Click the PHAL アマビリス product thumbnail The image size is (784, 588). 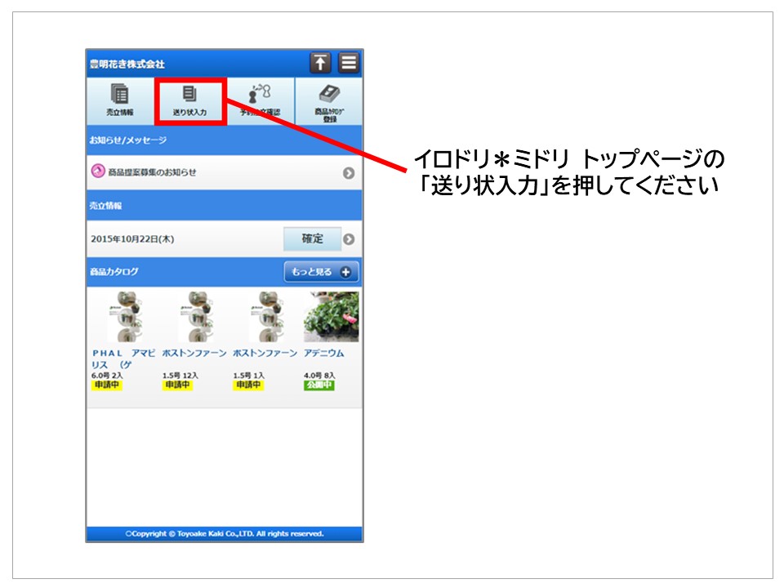click(120, 316)
